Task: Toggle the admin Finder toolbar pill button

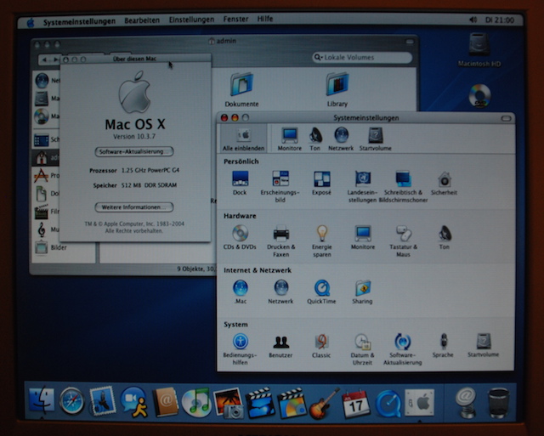Action: (410, 42)
